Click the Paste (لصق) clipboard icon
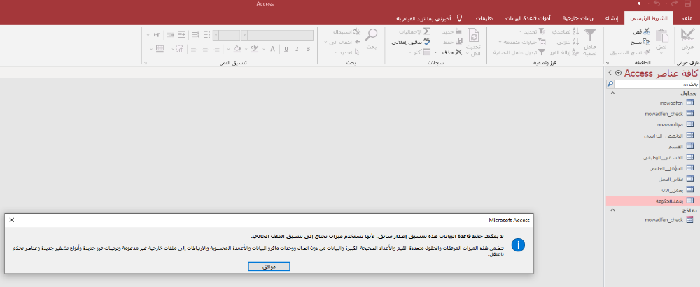The image size is (700, 287). coord(662,36)
